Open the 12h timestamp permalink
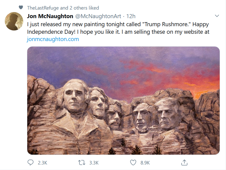This screenshot has width=226, height=170. click(131, 16)
